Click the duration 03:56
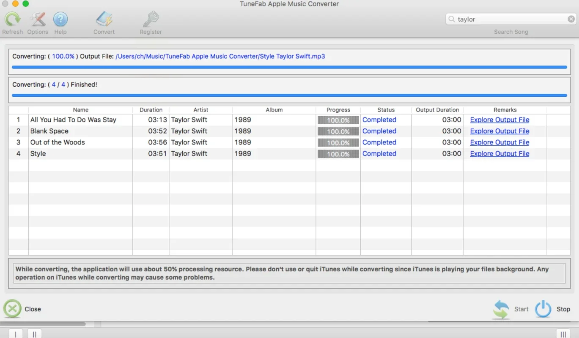 157,142
